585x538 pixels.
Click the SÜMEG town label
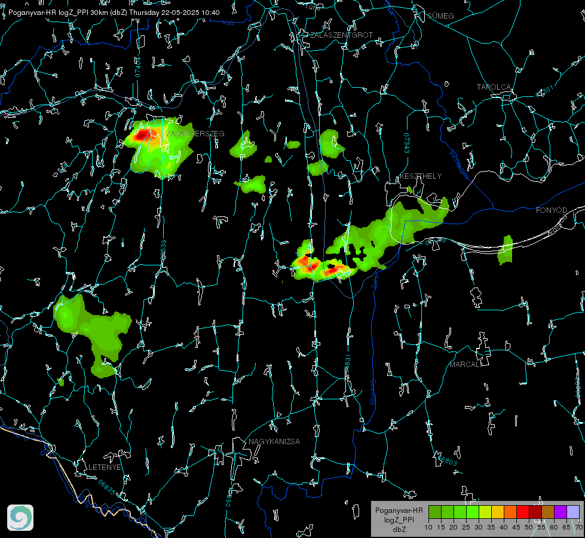coord(440,16)
